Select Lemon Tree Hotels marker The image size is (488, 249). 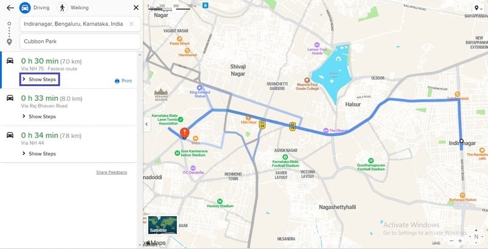317,45
